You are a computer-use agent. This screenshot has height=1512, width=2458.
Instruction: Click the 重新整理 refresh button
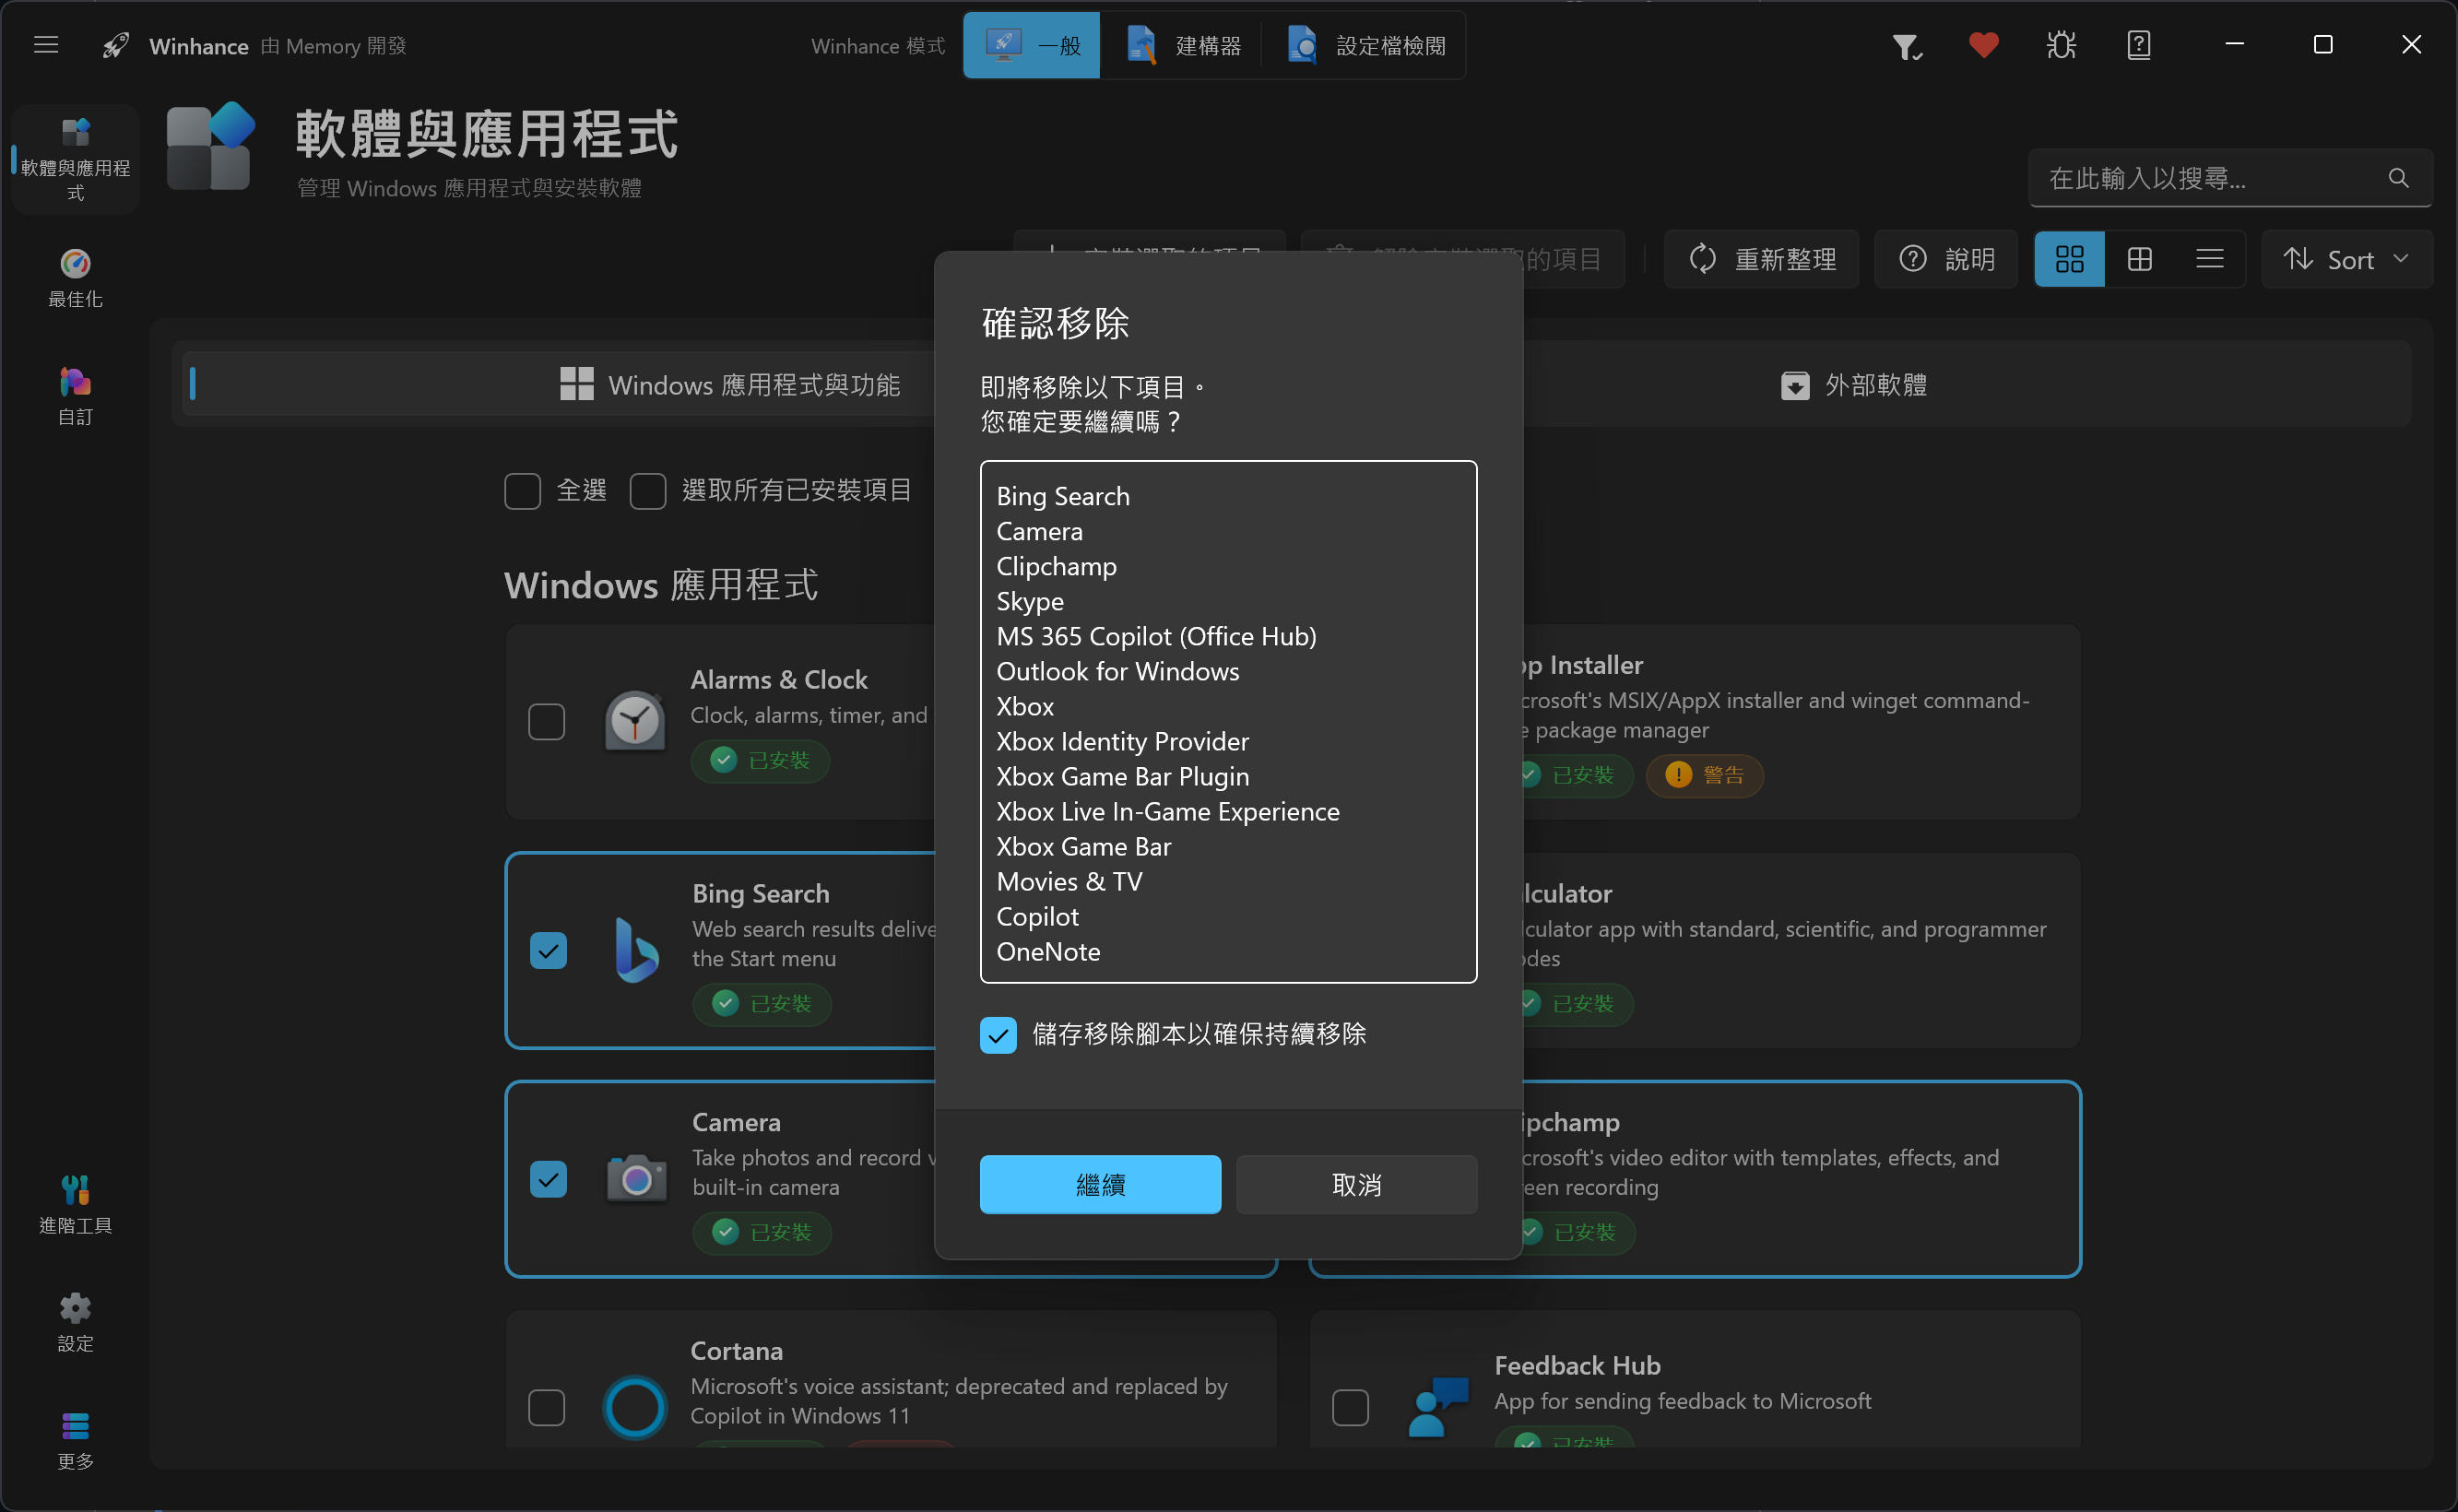point(1761,259)
